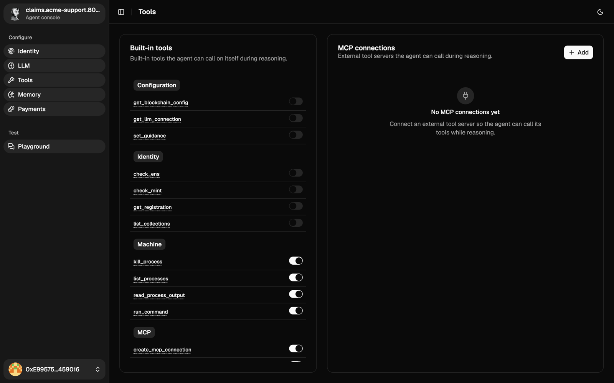
Task: Click the list_collections tool name
Action: pos(152,224)
